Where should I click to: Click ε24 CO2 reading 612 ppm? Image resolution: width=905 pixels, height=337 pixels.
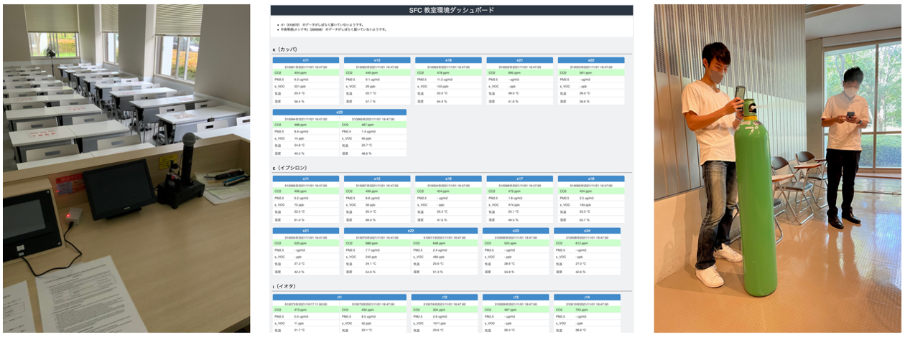click(x=583, y=243)
